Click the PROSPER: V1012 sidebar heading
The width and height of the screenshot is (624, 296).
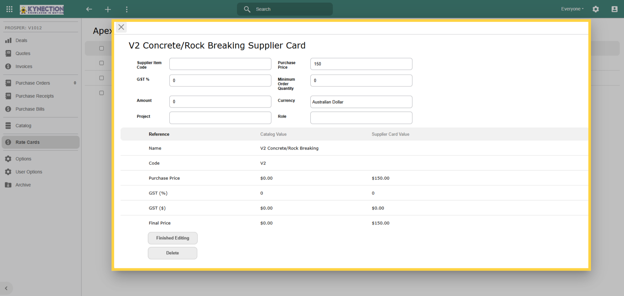(x=23, y=28)
